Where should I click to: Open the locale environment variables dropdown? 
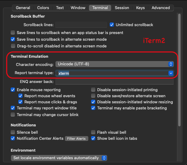click(59, 158)
